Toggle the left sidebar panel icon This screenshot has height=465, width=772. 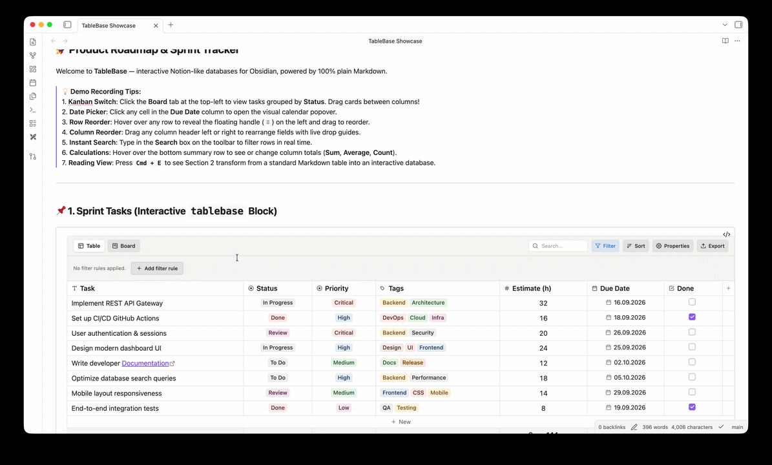67,25
